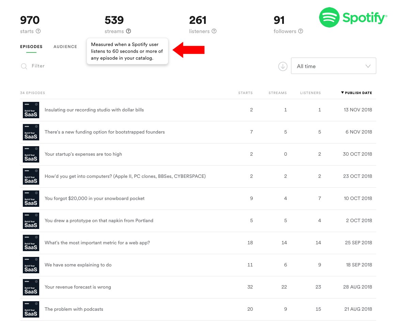Click the help icon next to starts
Viewport: 395px width, 323px height.
point(38,31)
